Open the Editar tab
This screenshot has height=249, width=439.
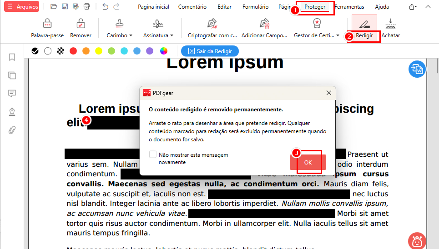[225, 7]
